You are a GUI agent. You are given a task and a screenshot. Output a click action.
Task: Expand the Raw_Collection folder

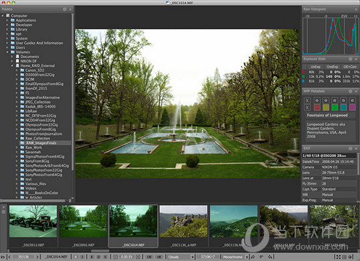point(17,138)
